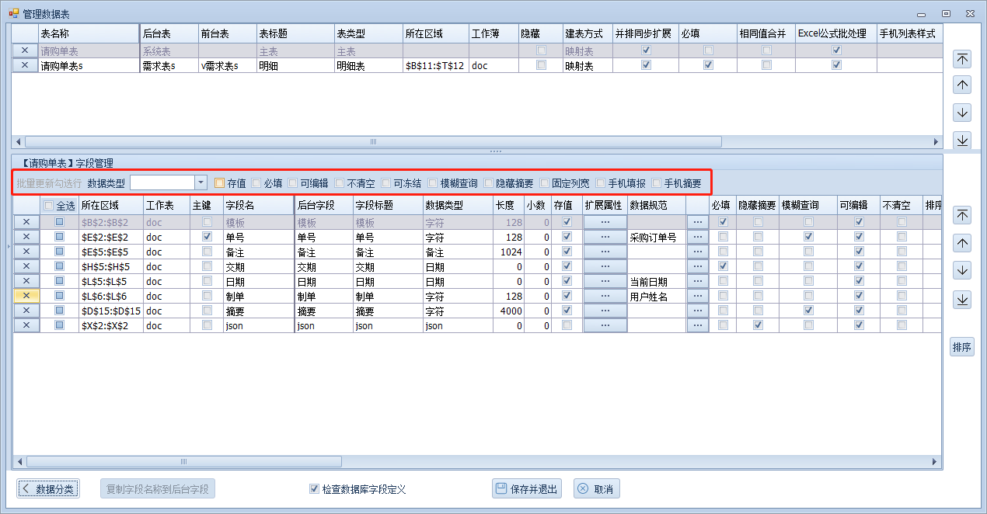The width and height of the screenshot is (987, 514).
Task: Open 扩展属性 ellipsis for the 单号 row
Action: (605, 238)
